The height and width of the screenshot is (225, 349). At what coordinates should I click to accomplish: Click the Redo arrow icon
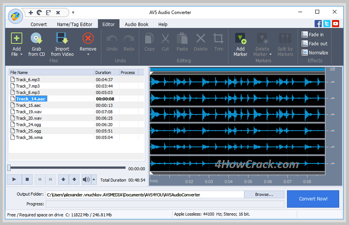(129, 38)
